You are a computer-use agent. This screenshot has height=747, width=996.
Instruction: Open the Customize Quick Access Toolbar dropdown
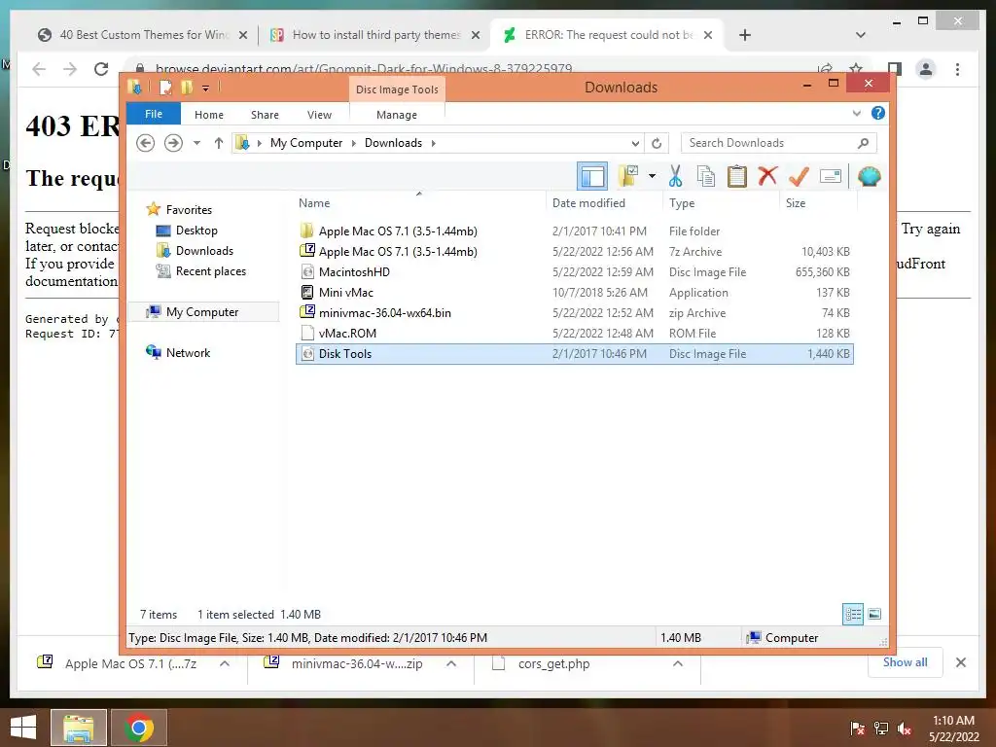pos(206,89)
